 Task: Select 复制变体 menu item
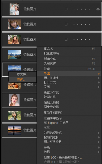50,63
